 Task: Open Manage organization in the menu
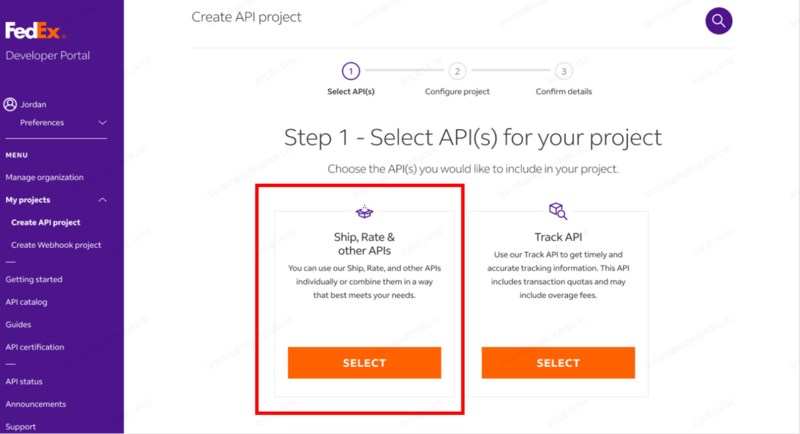click(44, 177)
